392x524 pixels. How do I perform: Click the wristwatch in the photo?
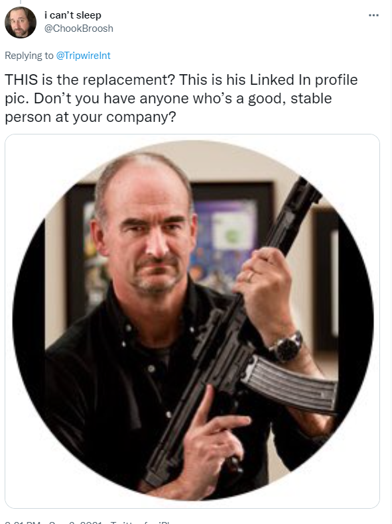coord(287,347)
